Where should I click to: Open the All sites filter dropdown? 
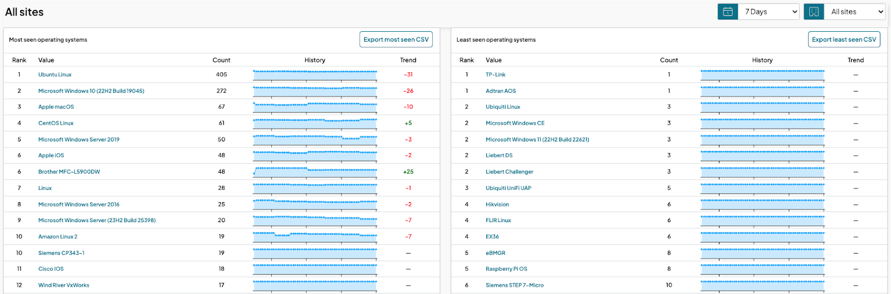(855, 12)
